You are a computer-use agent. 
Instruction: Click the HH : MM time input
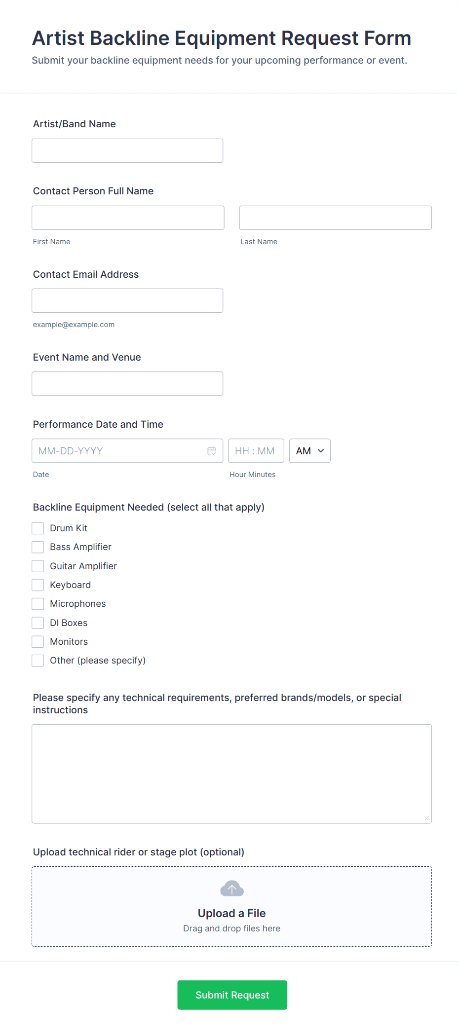(256, 451)
